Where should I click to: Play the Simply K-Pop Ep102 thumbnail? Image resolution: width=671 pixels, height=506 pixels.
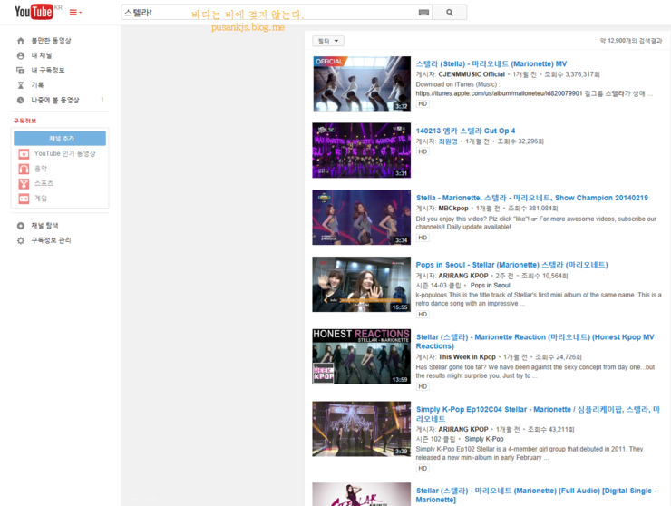(x=362, y=429)
